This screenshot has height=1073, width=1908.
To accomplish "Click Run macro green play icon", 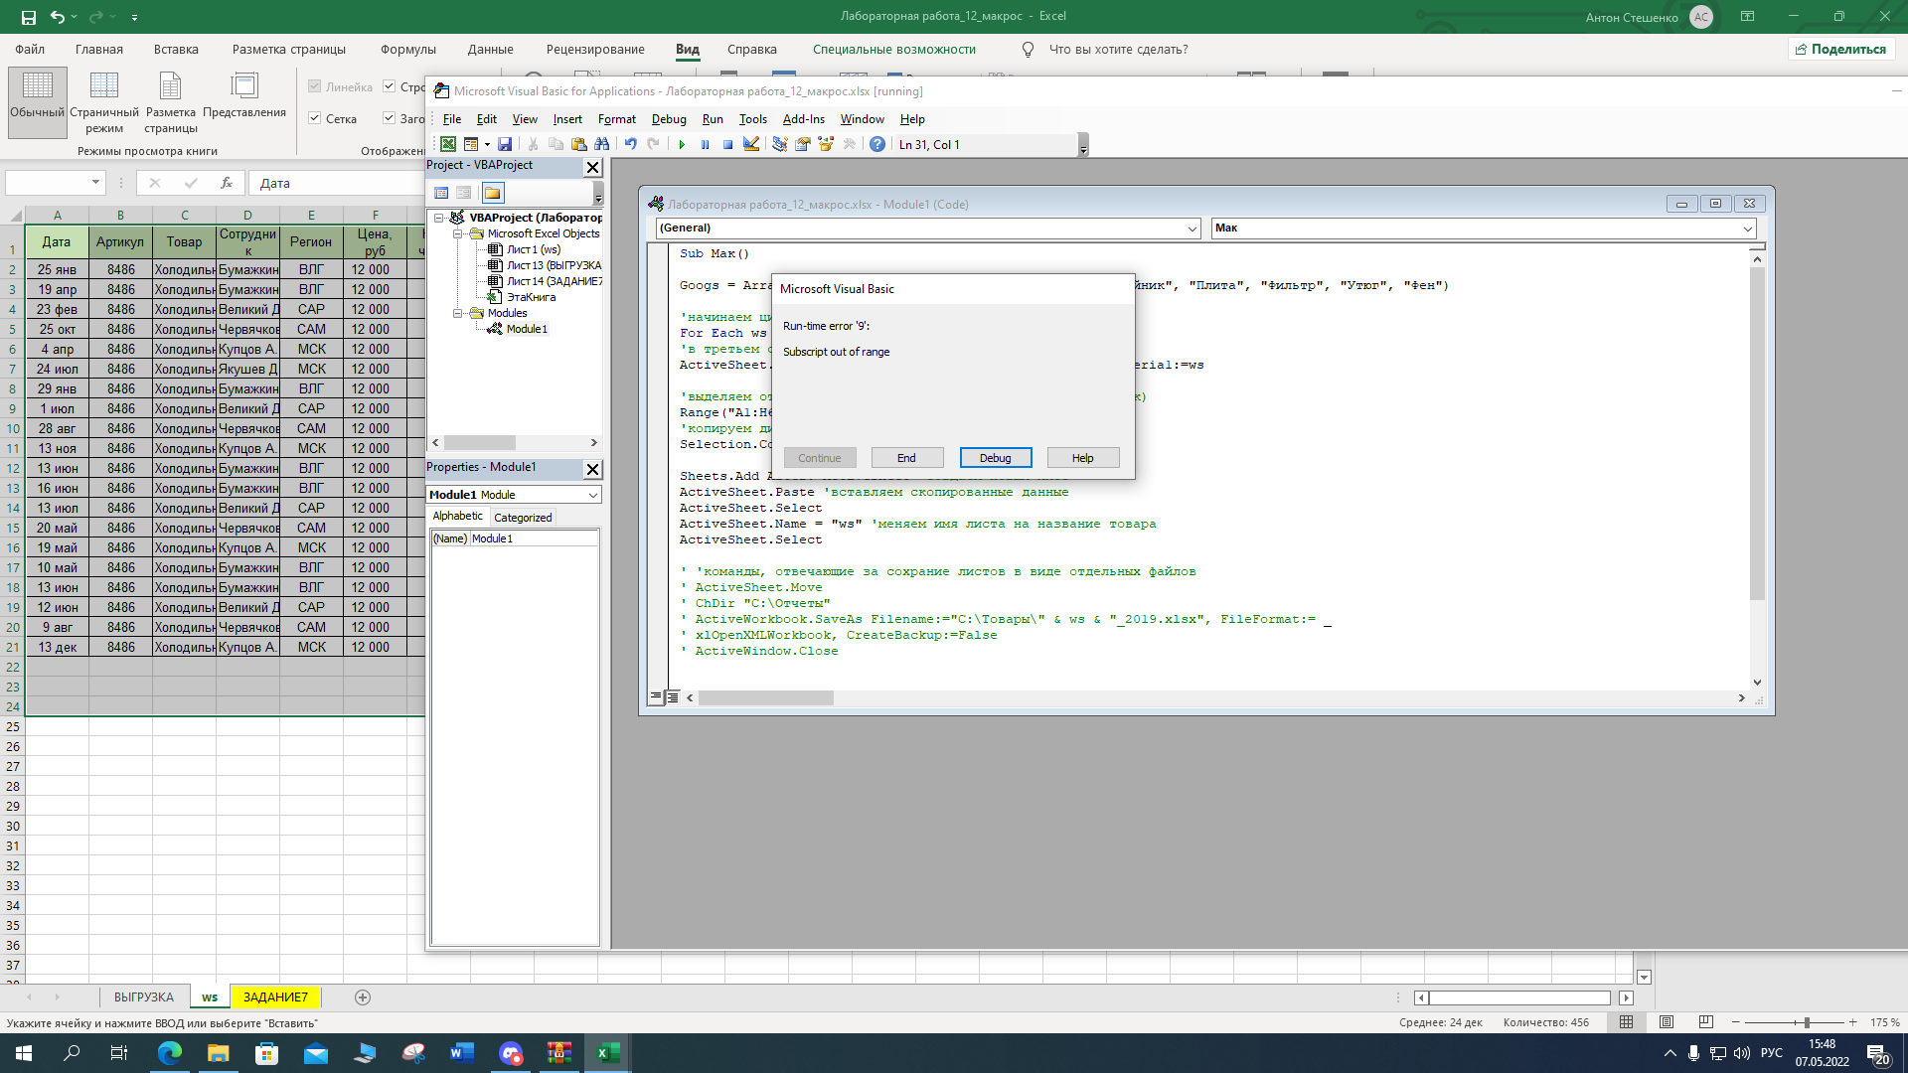I will (x=682, y=144).
